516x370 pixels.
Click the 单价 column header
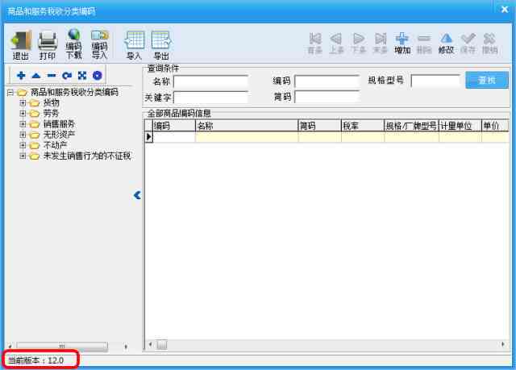[495, 126]
